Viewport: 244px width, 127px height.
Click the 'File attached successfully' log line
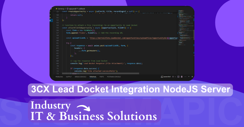point(96,71)
